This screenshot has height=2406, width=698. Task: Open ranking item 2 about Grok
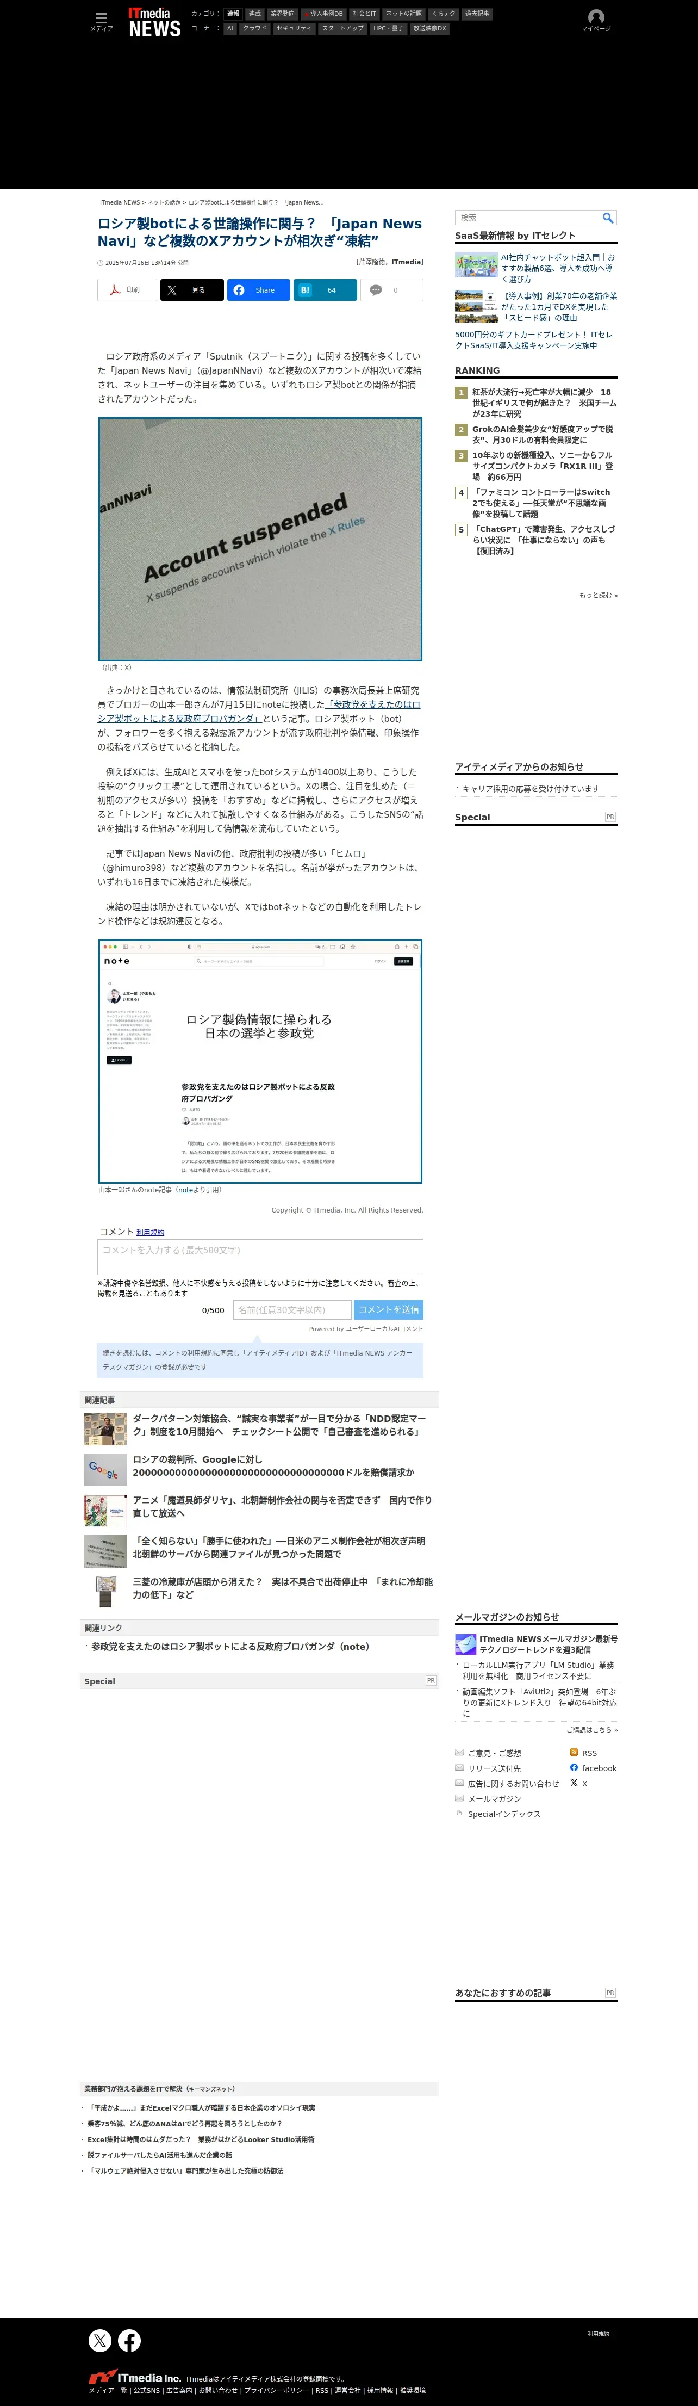(x=542, y=434)
